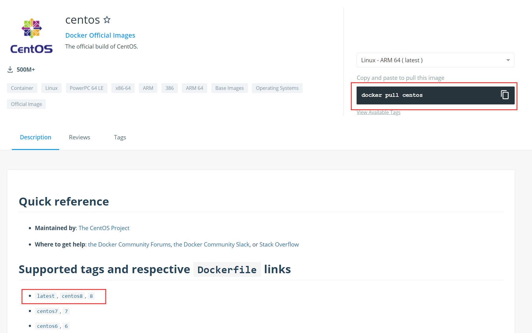The width and height of the screenshot is (532, 333).
Task: Click the 500M+ downloads text
Action: pyautogui.click(x=26, y=70)
